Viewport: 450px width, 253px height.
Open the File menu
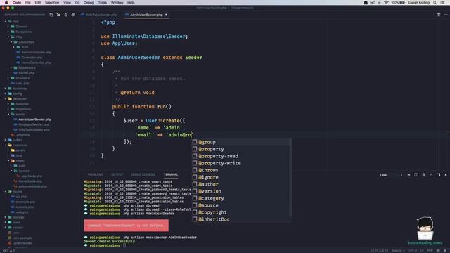(x=28, y=3)
